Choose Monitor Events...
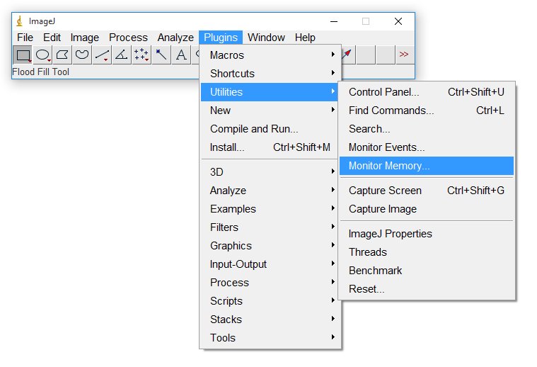The width and height of the screenshot is (537, 367). (427, 147)
